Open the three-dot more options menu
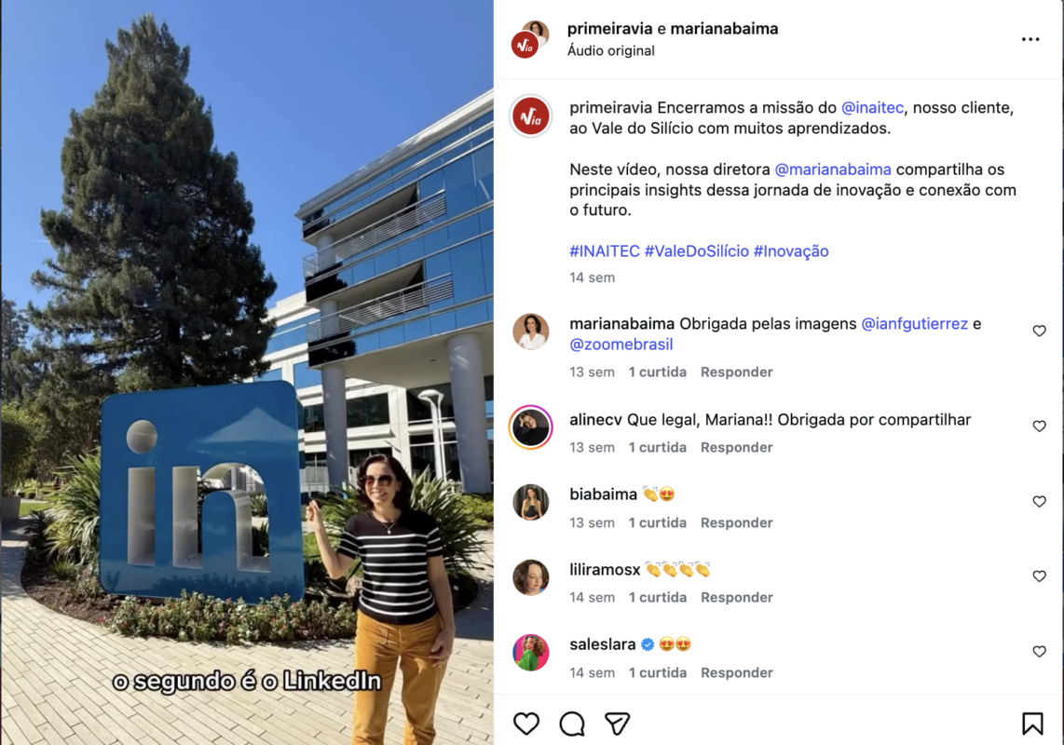1064x745 pixels. point(1030,39)
